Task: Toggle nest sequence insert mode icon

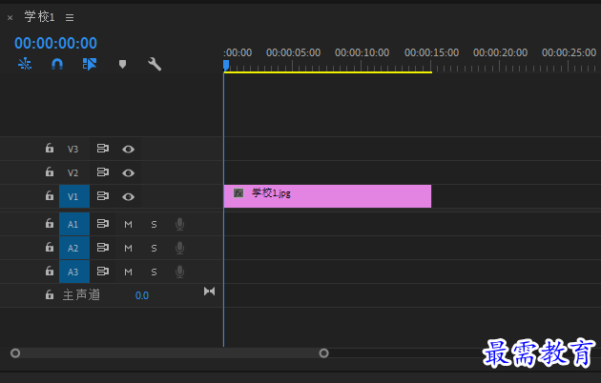Action: point(25,64)
